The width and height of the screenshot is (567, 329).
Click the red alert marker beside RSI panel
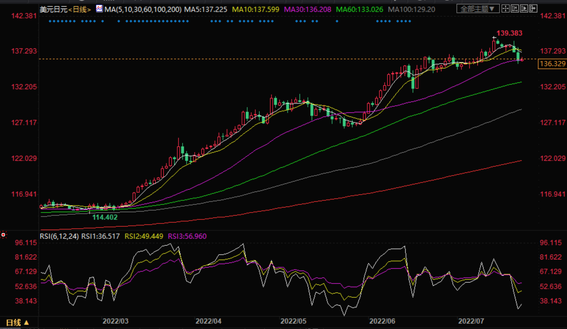[x=3, y=235]
